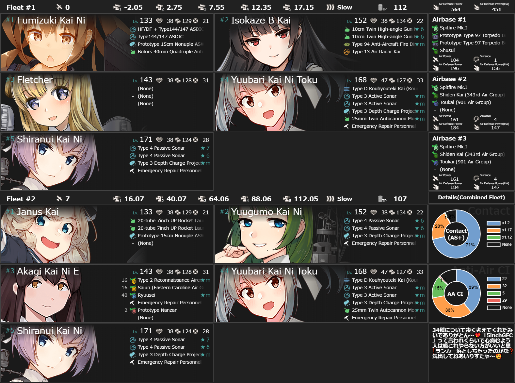
Task: Click the LoS icon beside 64.06 in Fleet #2
Action: pos(202,199)
